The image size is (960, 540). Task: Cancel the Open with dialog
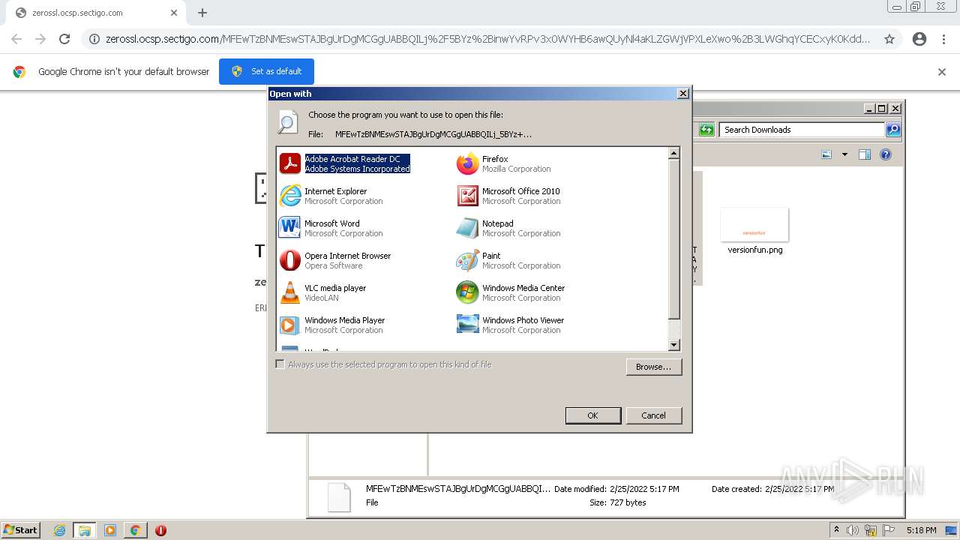tap(653, 415)
